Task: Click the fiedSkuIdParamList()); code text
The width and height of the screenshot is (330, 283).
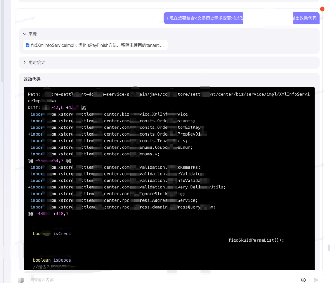Action: tap(256, 240)
